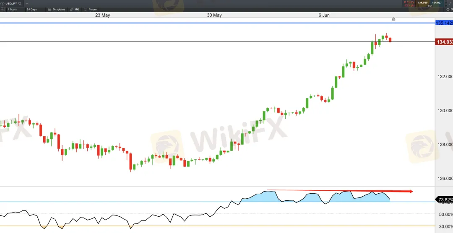Click the 30 May date label

point(214,15)
